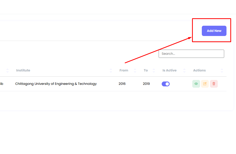236x154 pixels.
Task: Click the Add New button
Action: (x=214, y=31)
